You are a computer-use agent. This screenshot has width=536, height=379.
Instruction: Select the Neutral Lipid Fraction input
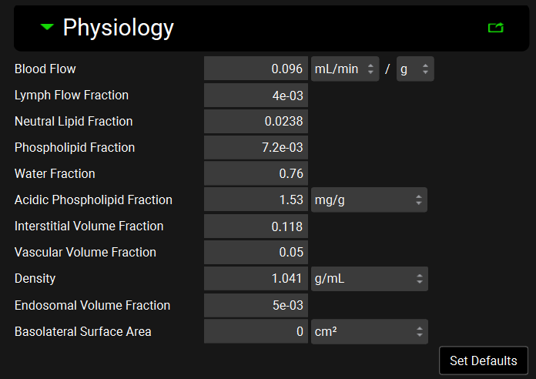(256, 122)
